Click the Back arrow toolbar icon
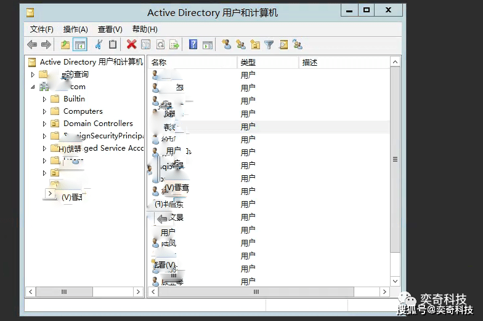This screenshot has height=321, width=483. tap(32, 45)
